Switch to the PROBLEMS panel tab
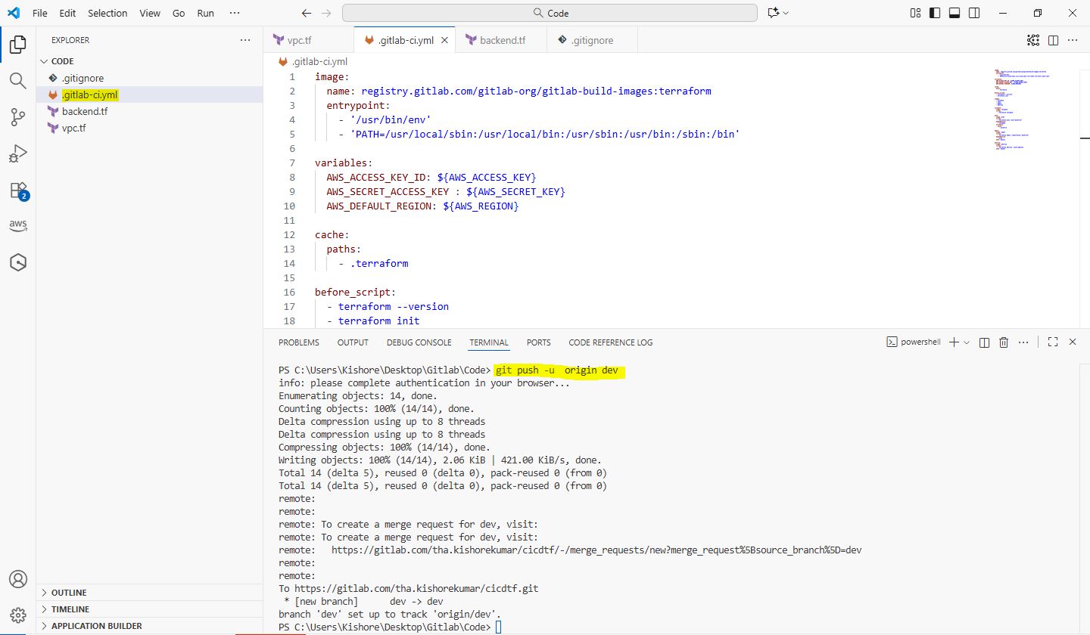The width and height of the screenshot is (1090, 635). 298,342
